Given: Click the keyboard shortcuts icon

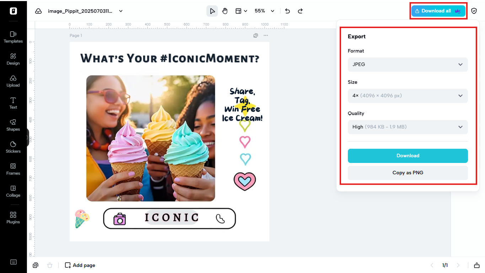Looking at the screenshot, I should click(14, 262).
